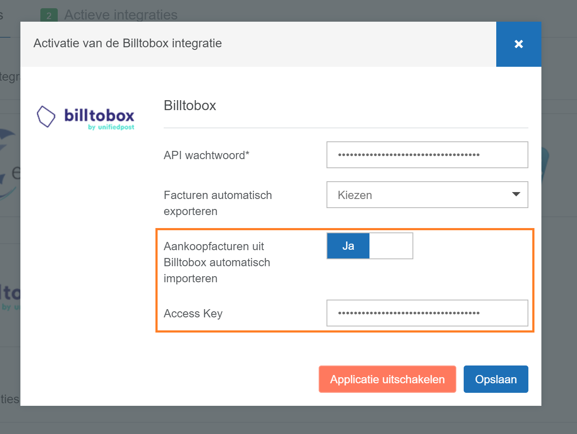Toggle the Aankoopfacturen importeren Ja switch

tap(370, 246)
